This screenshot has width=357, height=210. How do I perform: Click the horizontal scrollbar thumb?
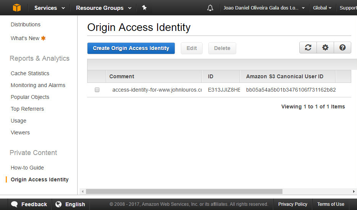(x=184, y=192)
